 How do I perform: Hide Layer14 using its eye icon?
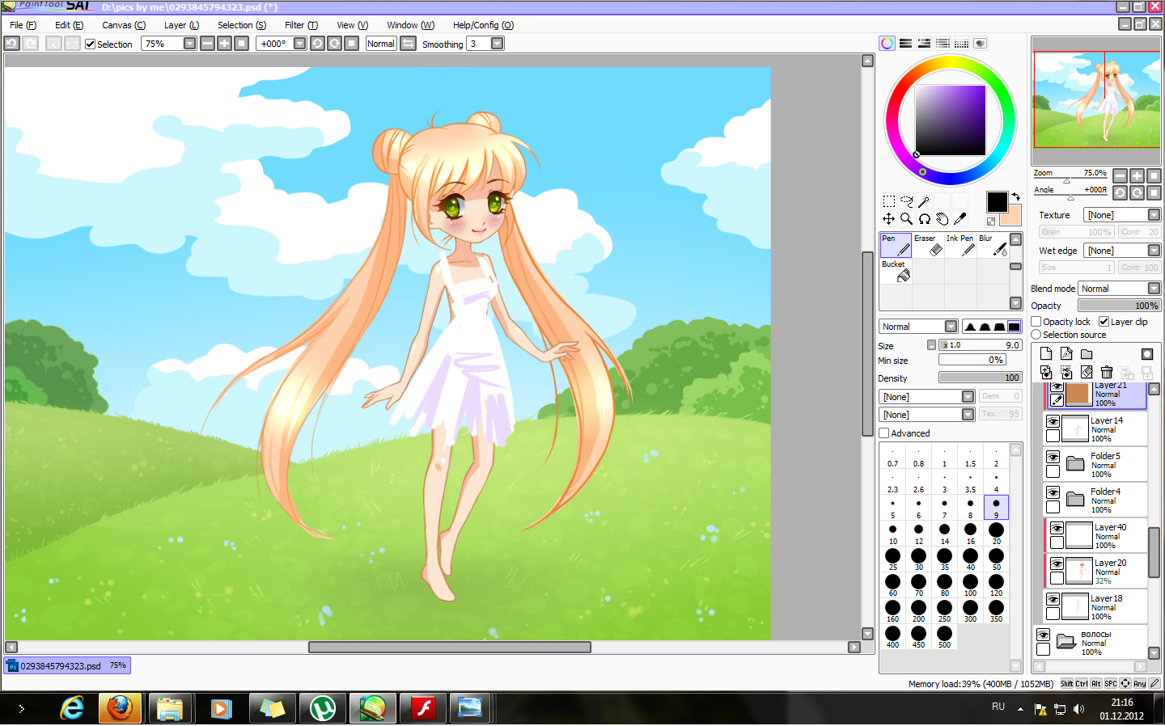[1053, 422]
